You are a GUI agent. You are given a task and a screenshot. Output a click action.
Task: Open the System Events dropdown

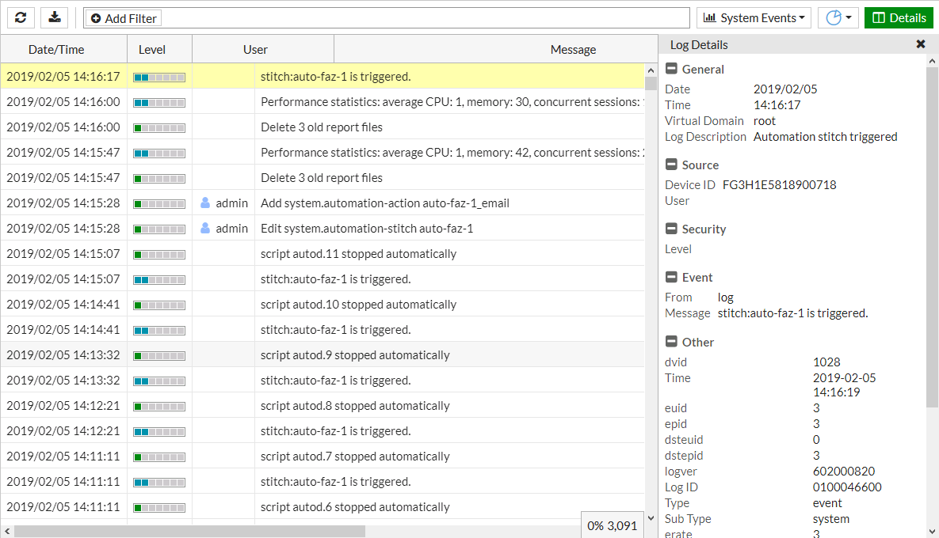(754, 17)
